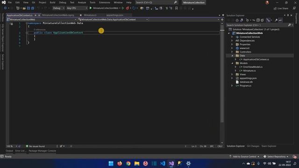Select ErrorViewModel.cs file
The image size is (299, 168).
tap(253, 67)
